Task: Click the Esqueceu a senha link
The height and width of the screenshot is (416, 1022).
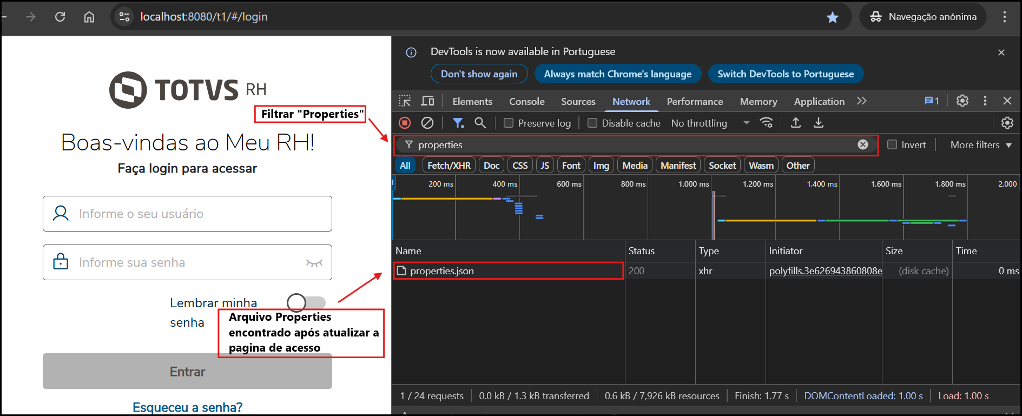Action: pos(187,407)
